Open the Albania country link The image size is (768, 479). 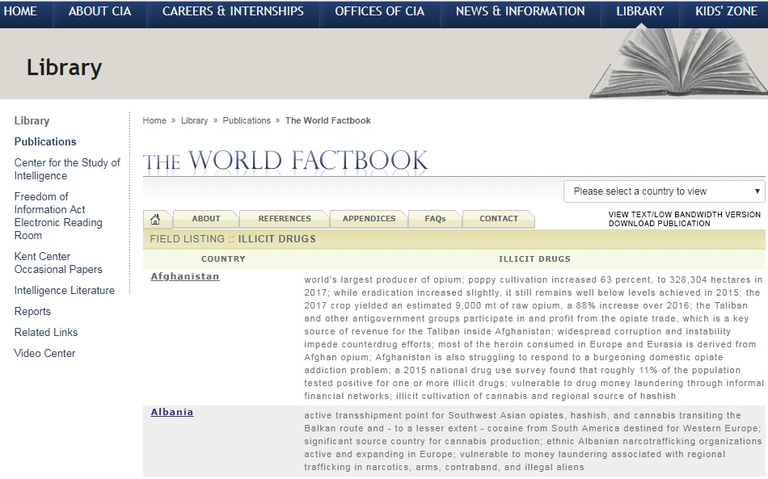(172, 412)
